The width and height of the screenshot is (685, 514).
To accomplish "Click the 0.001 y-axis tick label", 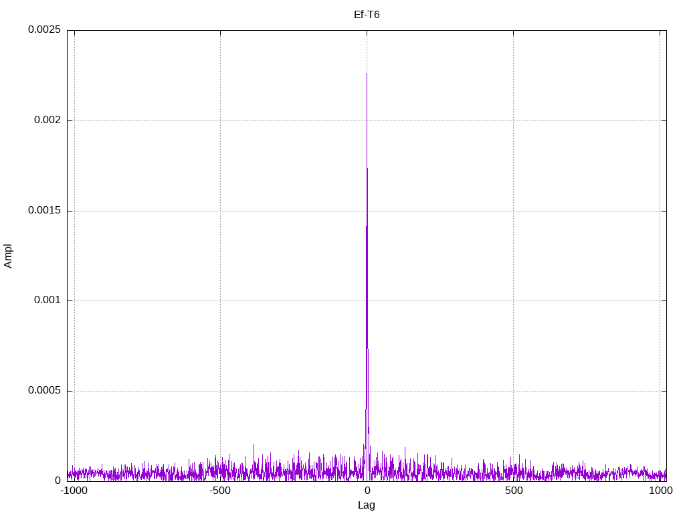I will [47, 300].
